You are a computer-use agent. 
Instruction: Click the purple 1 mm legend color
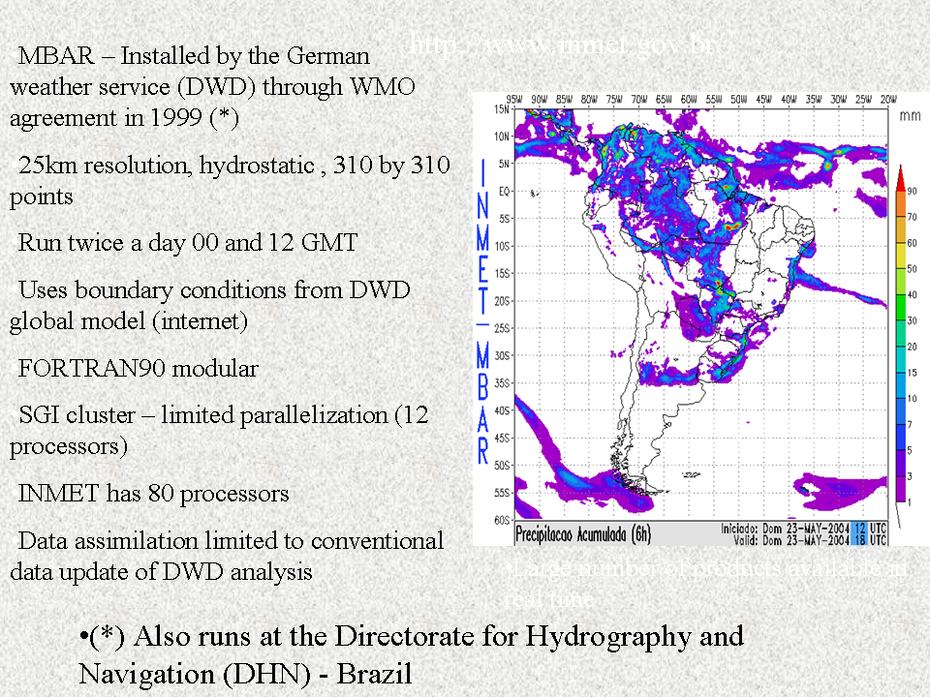click(901, 490)
